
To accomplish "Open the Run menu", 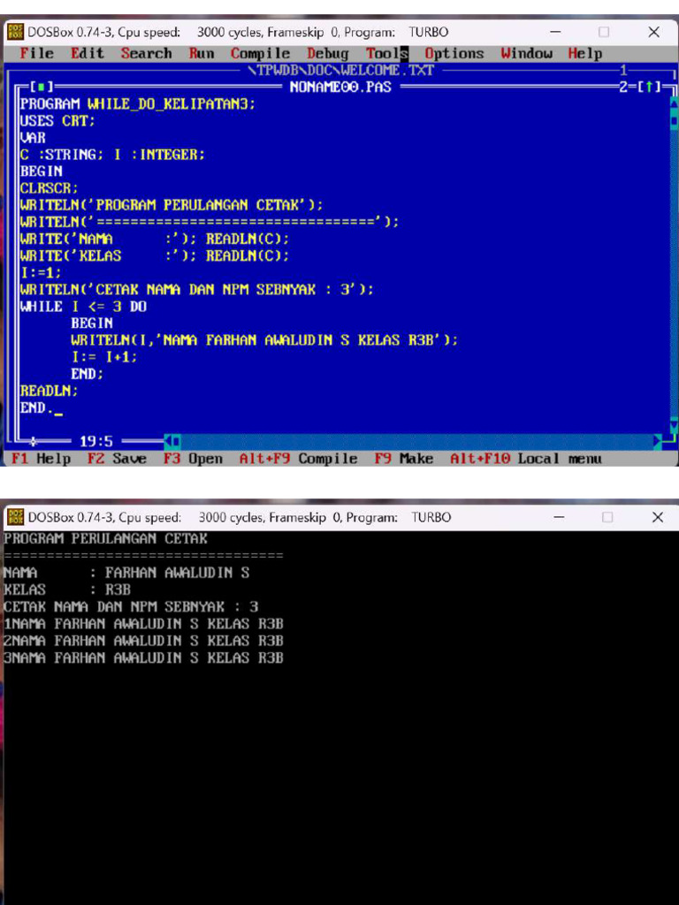I will click(x=202, y=54).
